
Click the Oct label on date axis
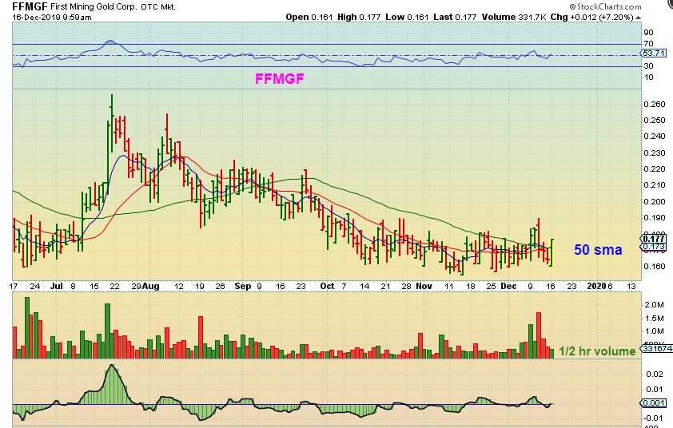click(327, 286)
